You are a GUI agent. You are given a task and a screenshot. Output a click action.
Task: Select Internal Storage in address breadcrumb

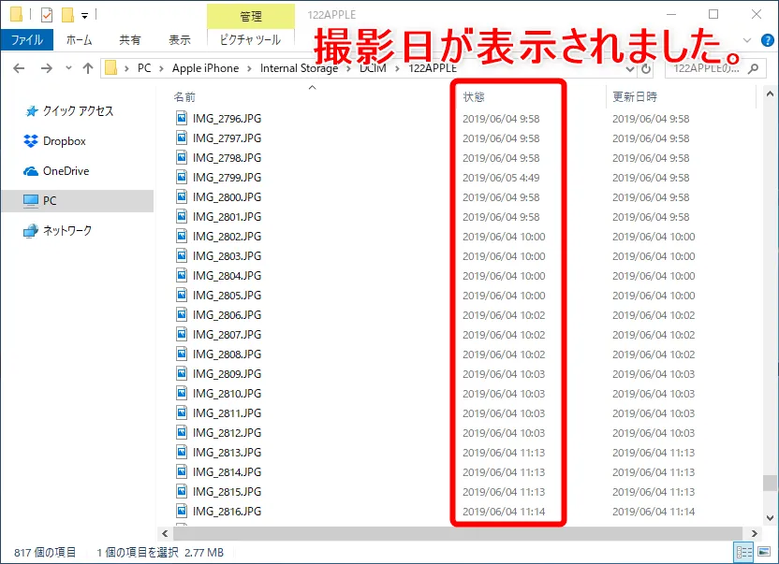tap(299, 68)
